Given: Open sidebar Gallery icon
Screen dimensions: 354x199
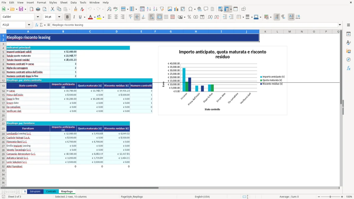Looking at the screenshot, I should coord(348,51).
